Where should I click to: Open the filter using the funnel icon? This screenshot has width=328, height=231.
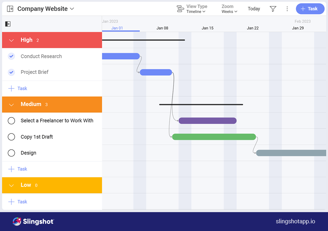273,9
